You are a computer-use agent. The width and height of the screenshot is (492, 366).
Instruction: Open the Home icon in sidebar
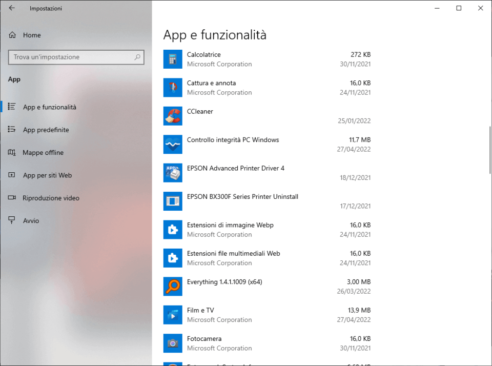click(12, 35)
